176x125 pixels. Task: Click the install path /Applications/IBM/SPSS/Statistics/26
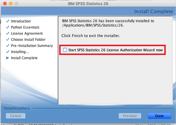(93, 25)
